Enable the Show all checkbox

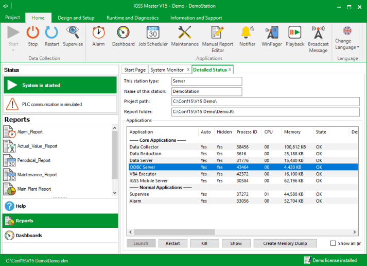coord(333,243)
